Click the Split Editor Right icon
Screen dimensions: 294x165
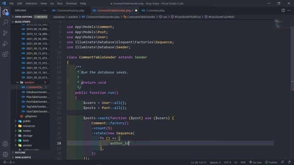tap(283, 11)
